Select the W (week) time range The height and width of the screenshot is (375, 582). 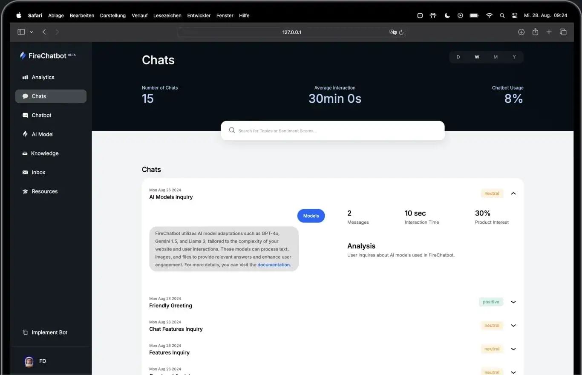477,57
